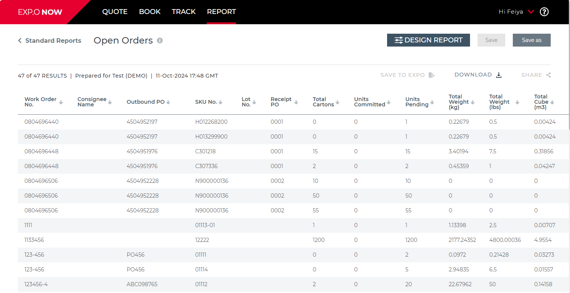
Task: Sort by Total Cartons arrow
Action: [337, 102]
